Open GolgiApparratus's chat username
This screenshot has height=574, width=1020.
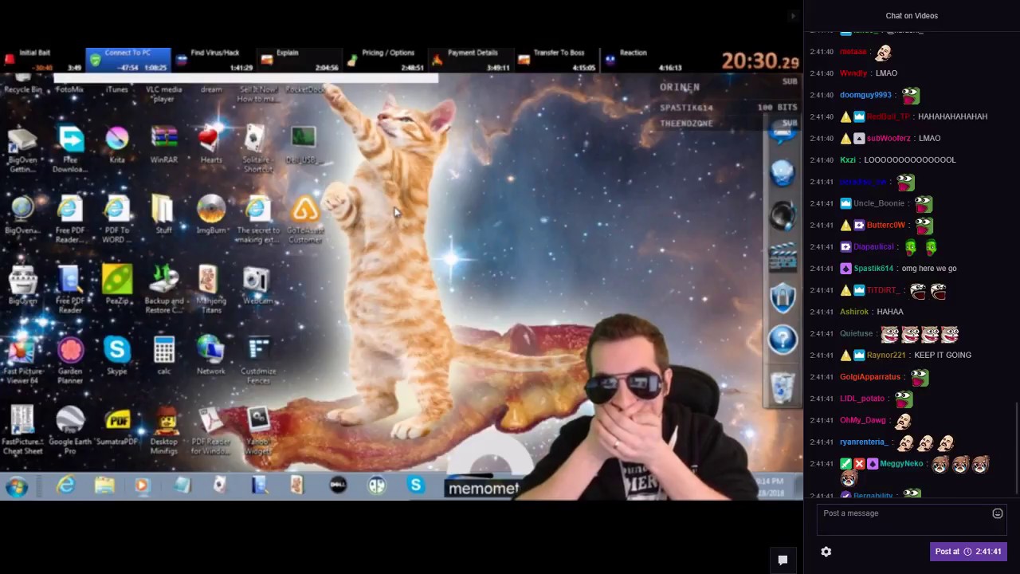(870, 377)
